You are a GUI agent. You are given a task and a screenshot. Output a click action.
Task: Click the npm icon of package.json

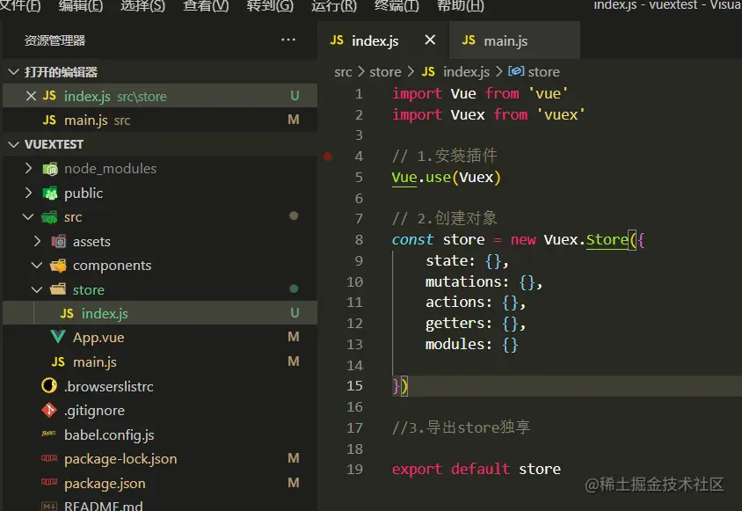[x=49, y=483]
